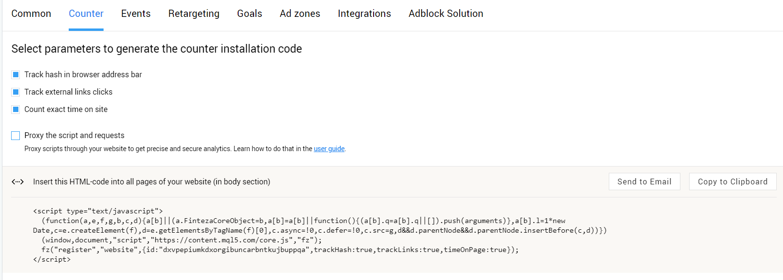The height and width of the screenshot is (280, 783).
Task: Toggle Track external links clicks checkbox
Action: pyautogui.click(x=15, y=92)
